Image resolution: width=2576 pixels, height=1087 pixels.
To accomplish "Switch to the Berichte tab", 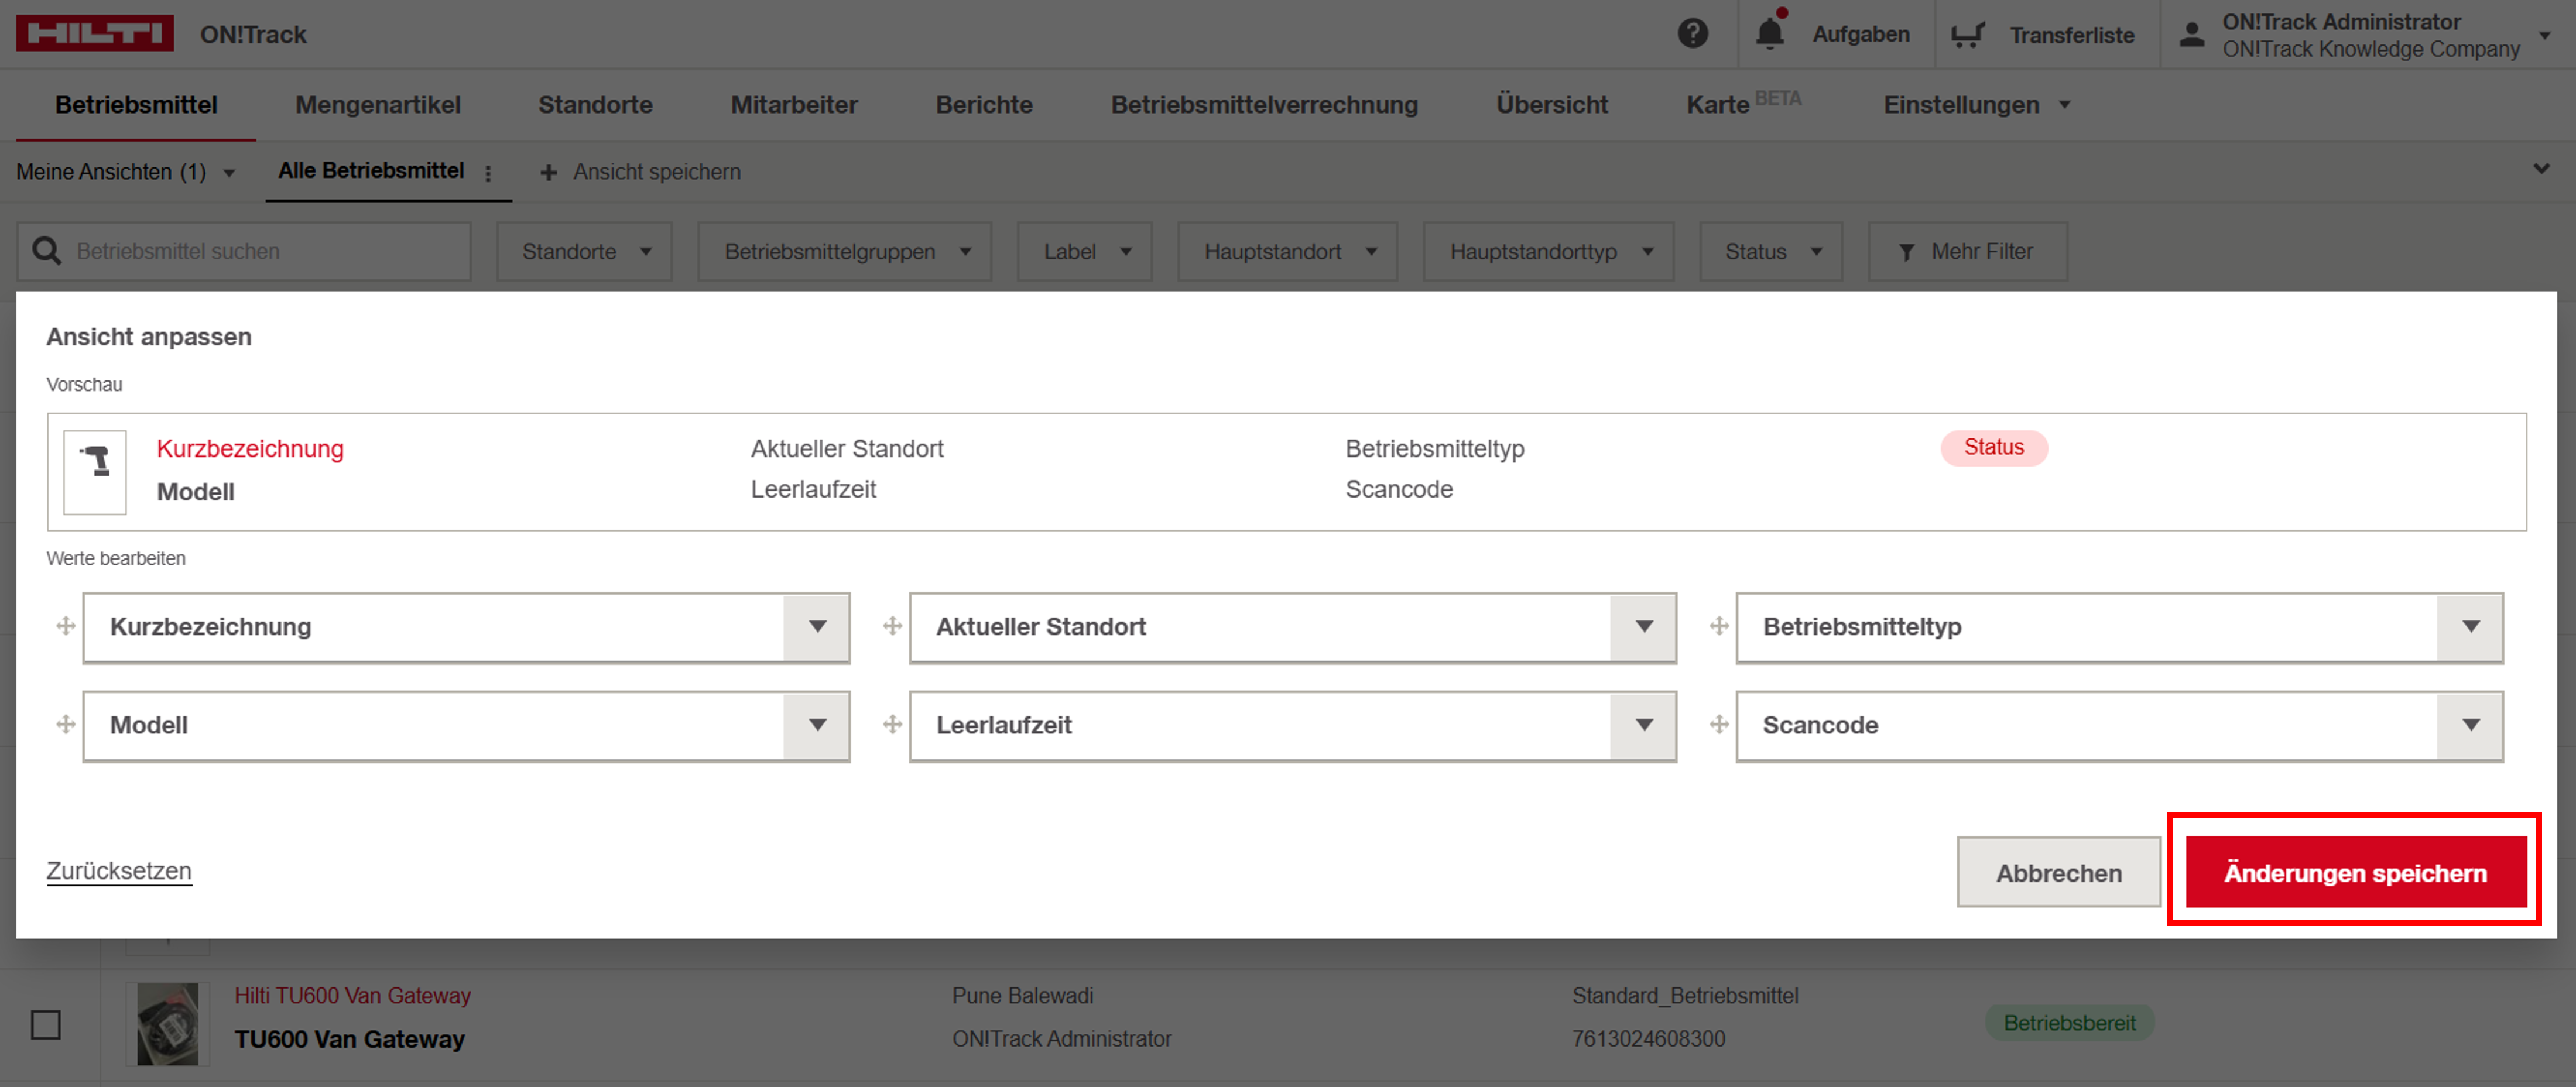I will coord(984,104).
